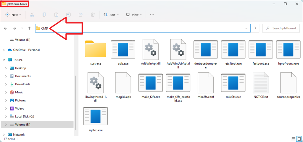Screen dimensions: 303x142
Task: Select the adb.exe file icon
Action: (x=123, y=50)
